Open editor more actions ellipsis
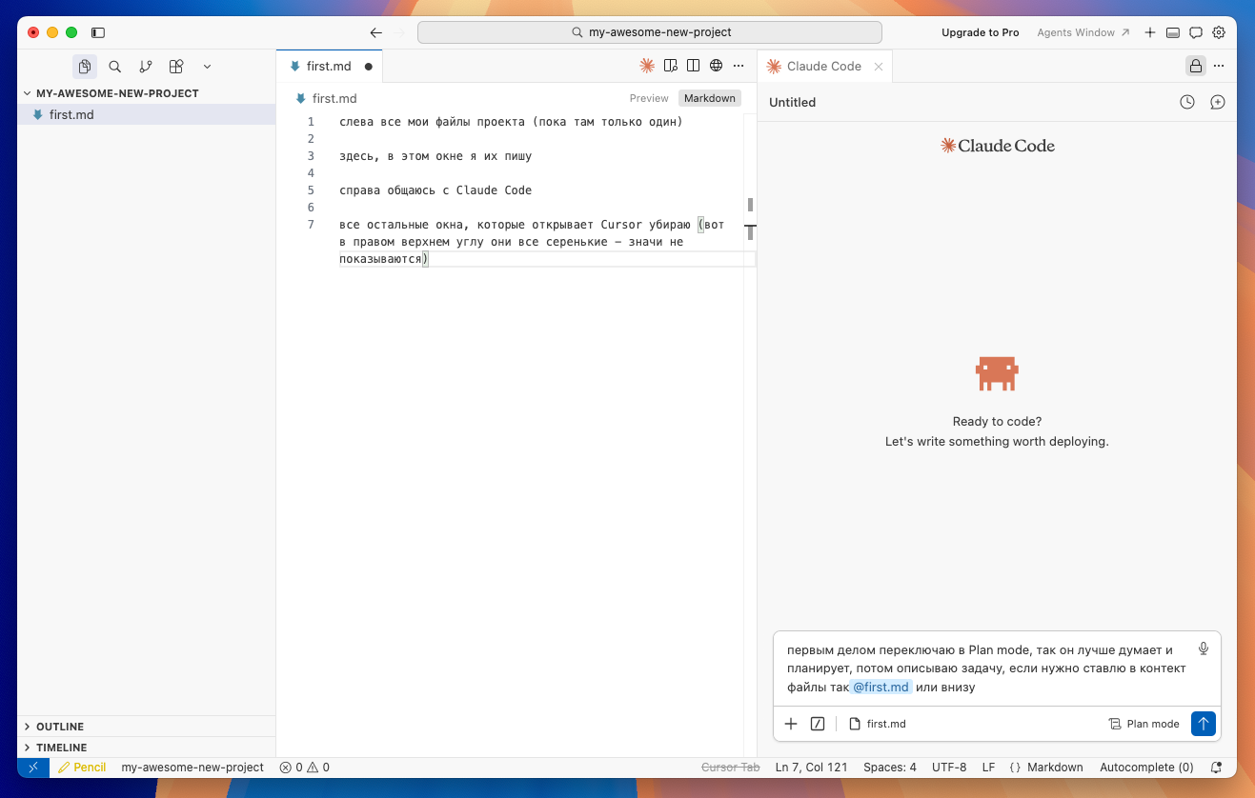1255x798 pixels. click(x=739, y=66)
